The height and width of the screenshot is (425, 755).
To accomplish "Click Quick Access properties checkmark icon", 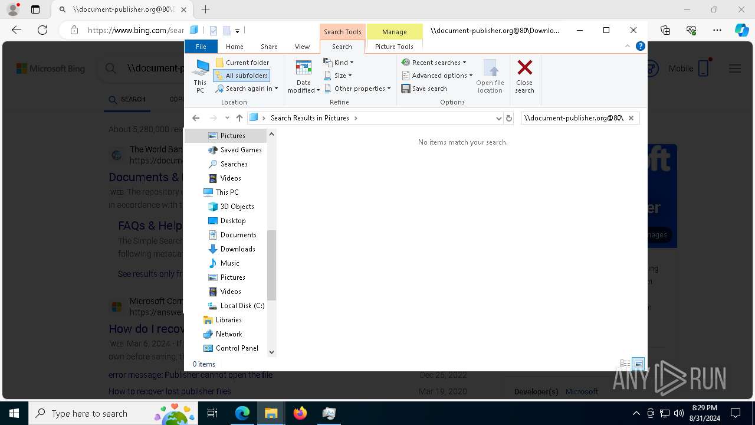I will coord(214,31).
